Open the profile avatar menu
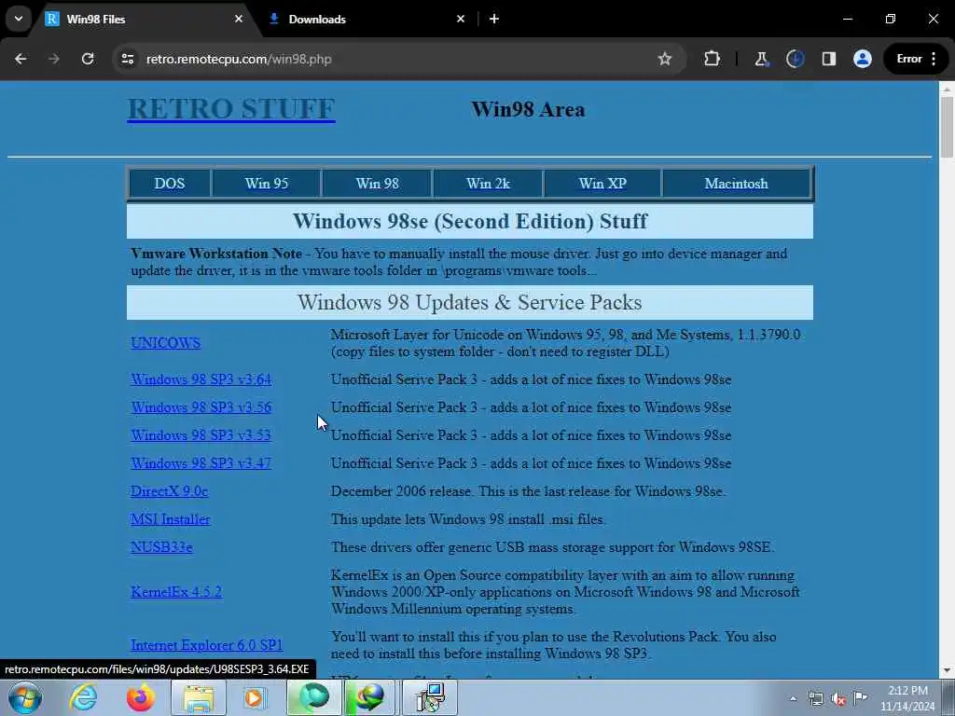 tap(863, 59)
